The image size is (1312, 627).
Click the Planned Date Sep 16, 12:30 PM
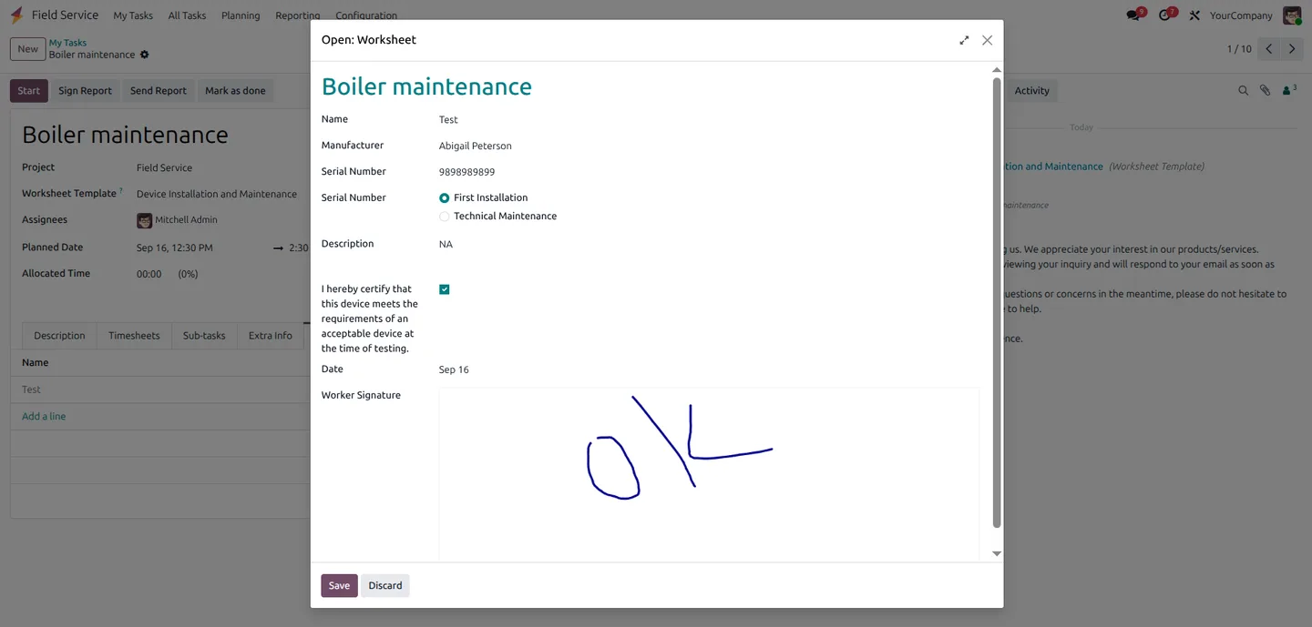pos(175,248)
